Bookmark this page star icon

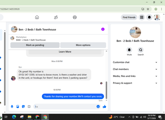(148, 9)
